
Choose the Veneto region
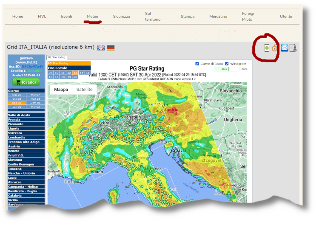click(x=26, y=151)
